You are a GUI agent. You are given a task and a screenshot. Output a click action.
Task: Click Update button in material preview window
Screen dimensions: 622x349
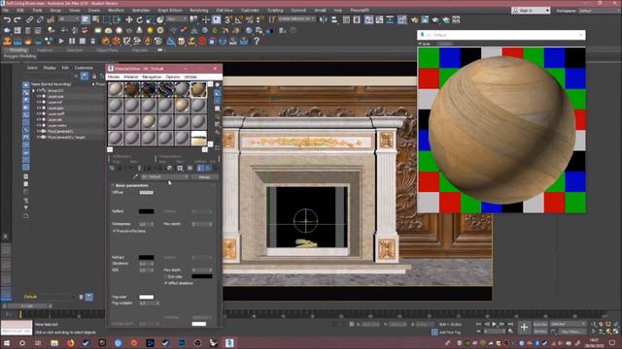point(445,44)
